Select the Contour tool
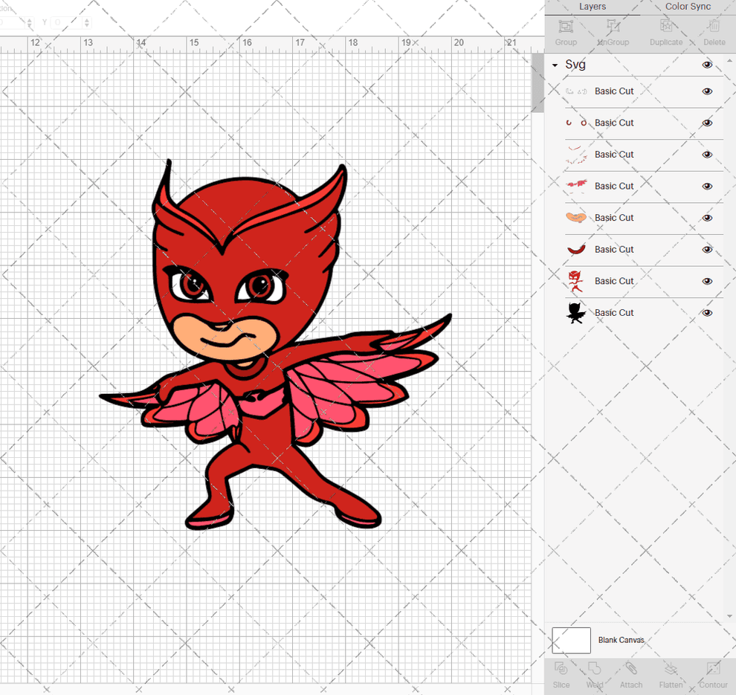 coord(713,676)
